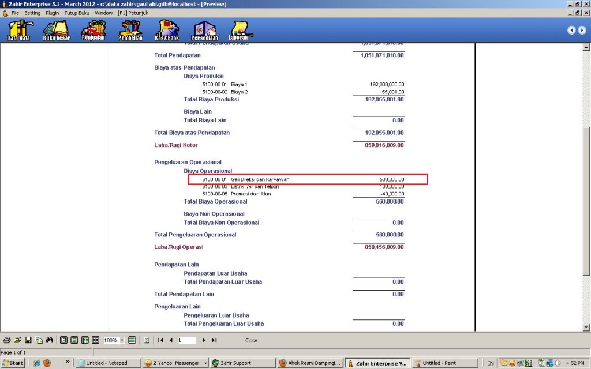The width and height of the screenshot is (591, 369).
Task: Select the page width view icon
Action: (74, 340)
